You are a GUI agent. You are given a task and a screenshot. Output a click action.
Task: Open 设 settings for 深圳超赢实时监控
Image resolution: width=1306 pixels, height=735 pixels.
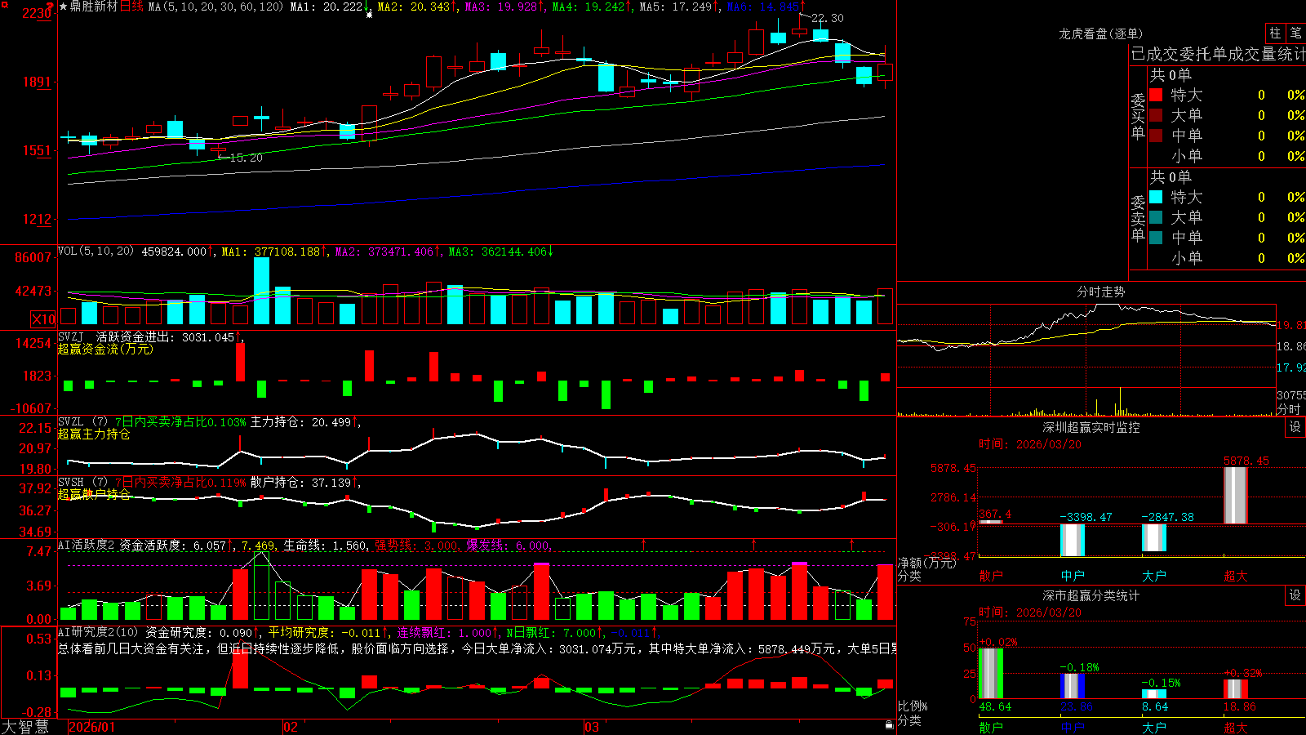[1295, 427]
